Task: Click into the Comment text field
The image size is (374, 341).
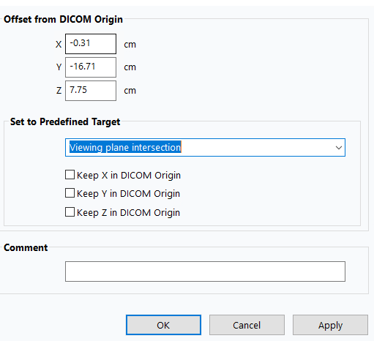Action: (205, 271)
